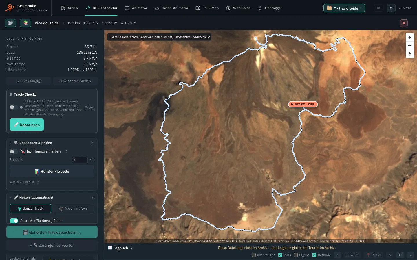
Task: Open the track_teide file dropdown
Action: tap(344, 8)
